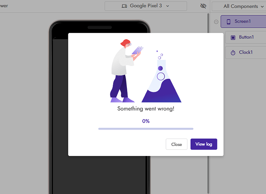This screenshot has width=266, height=194.
Task: Click the Clock1 stopwatch icon
Action: point(233,53)
